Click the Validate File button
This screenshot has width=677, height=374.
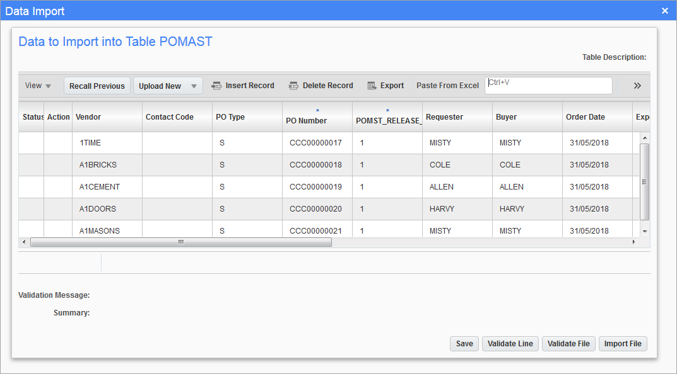[568, 344]
